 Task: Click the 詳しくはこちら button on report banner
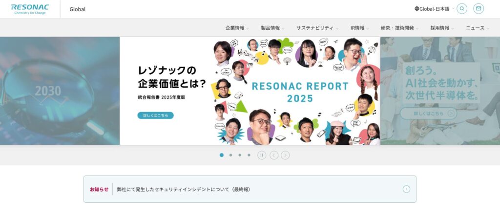point(155,116)
